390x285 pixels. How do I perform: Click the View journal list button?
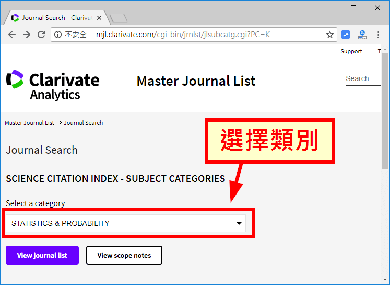coord(42,255)
